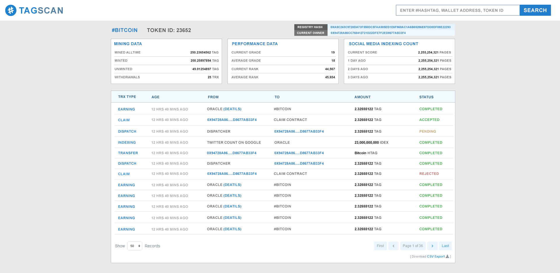Image resolution: width=560 pixels, height=273 pixels.
Task: Jump to the First page
Action: click(x=380, y=246)
